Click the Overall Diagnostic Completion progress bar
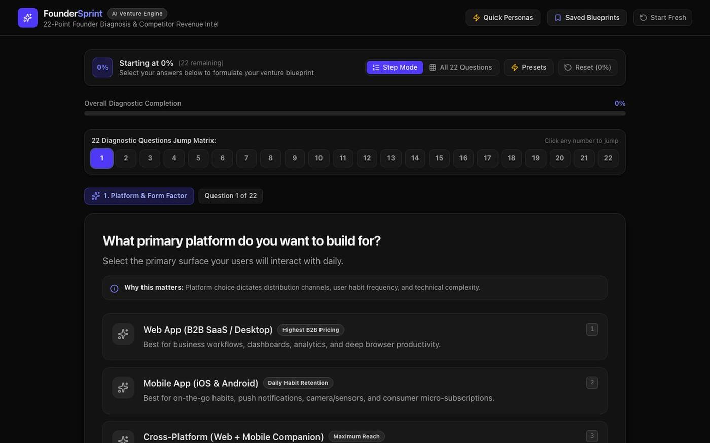 354,113
